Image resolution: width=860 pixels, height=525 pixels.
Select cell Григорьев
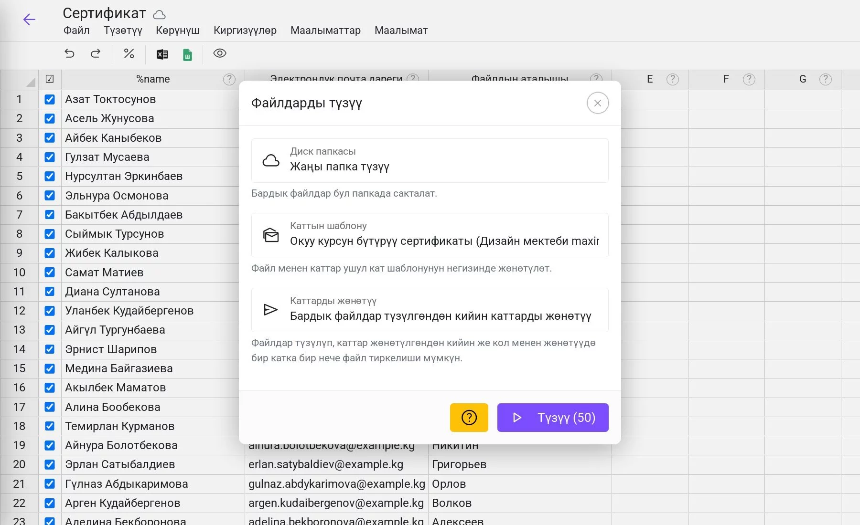tap(520, 464)
